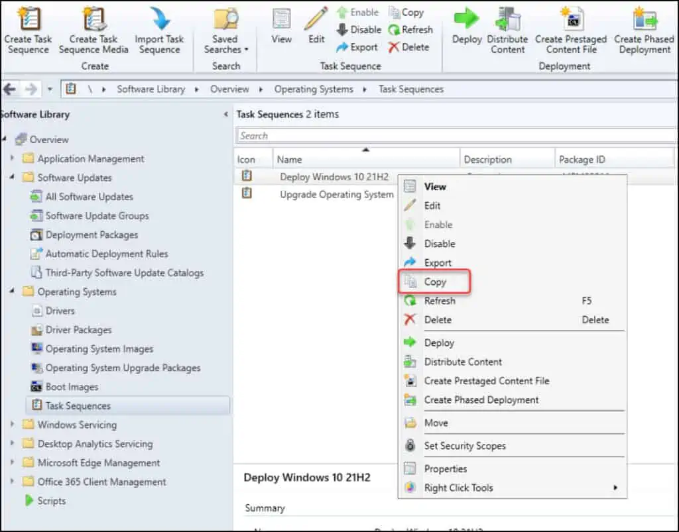This screenshot has width=679, height=532.
Task: Click Disable in the ribbon
Action: pyautogui.click(x=359, y=29)
